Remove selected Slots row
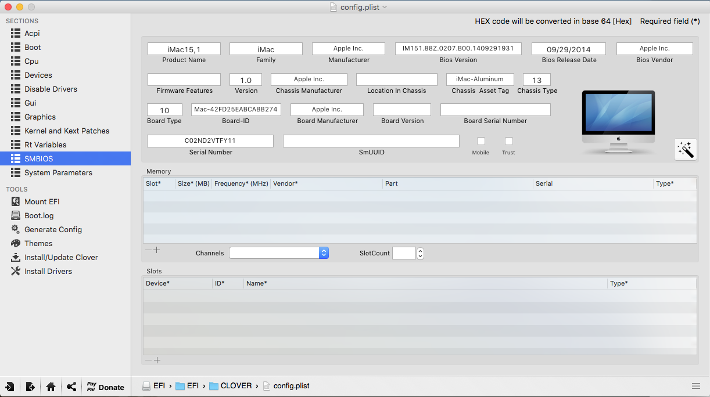 [x=148, y=360]
